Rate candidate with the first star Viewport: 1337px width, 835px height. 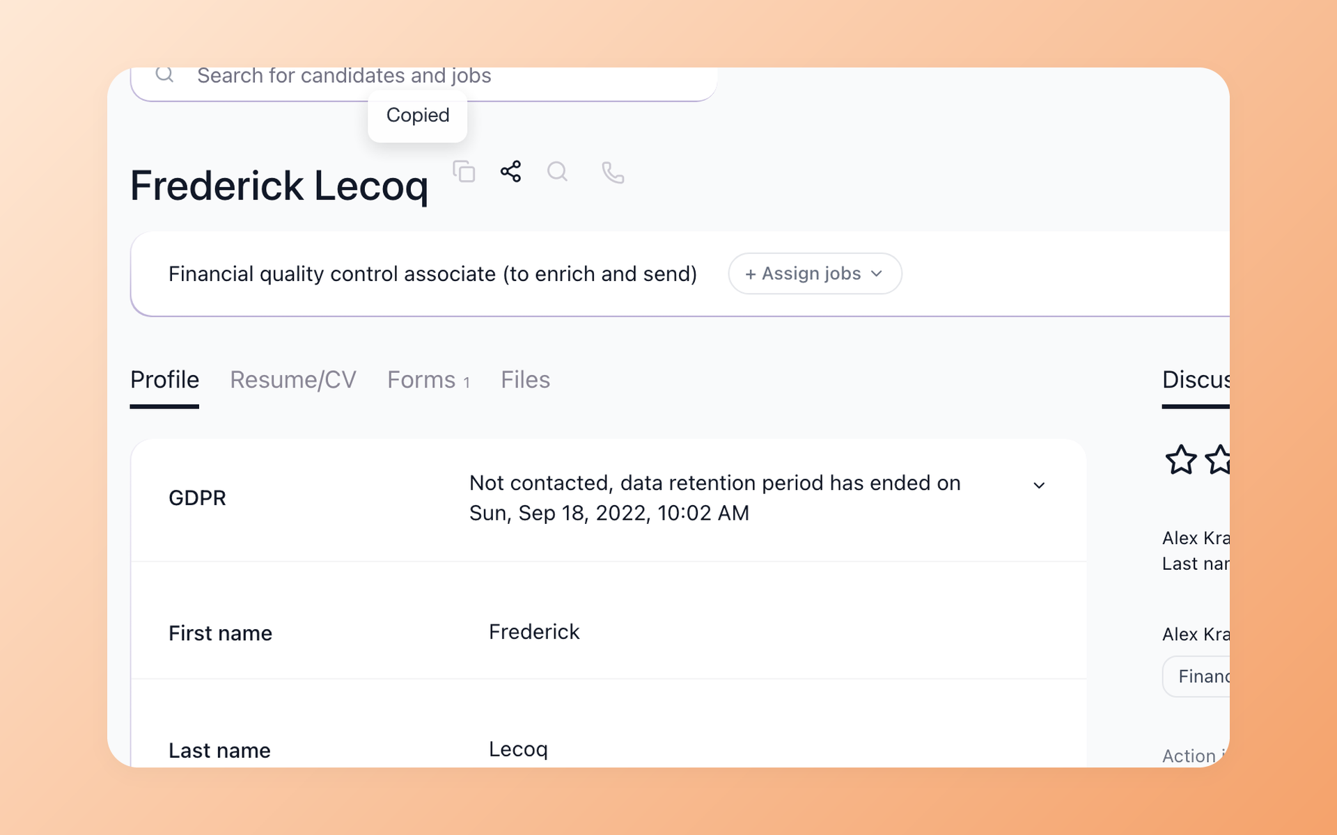click(1181, 460)
